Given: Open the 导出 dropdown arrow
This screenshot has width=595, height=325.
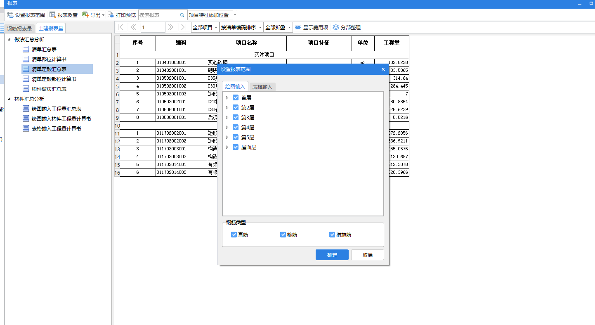Looking at the screenshot, I should point(103,15).
